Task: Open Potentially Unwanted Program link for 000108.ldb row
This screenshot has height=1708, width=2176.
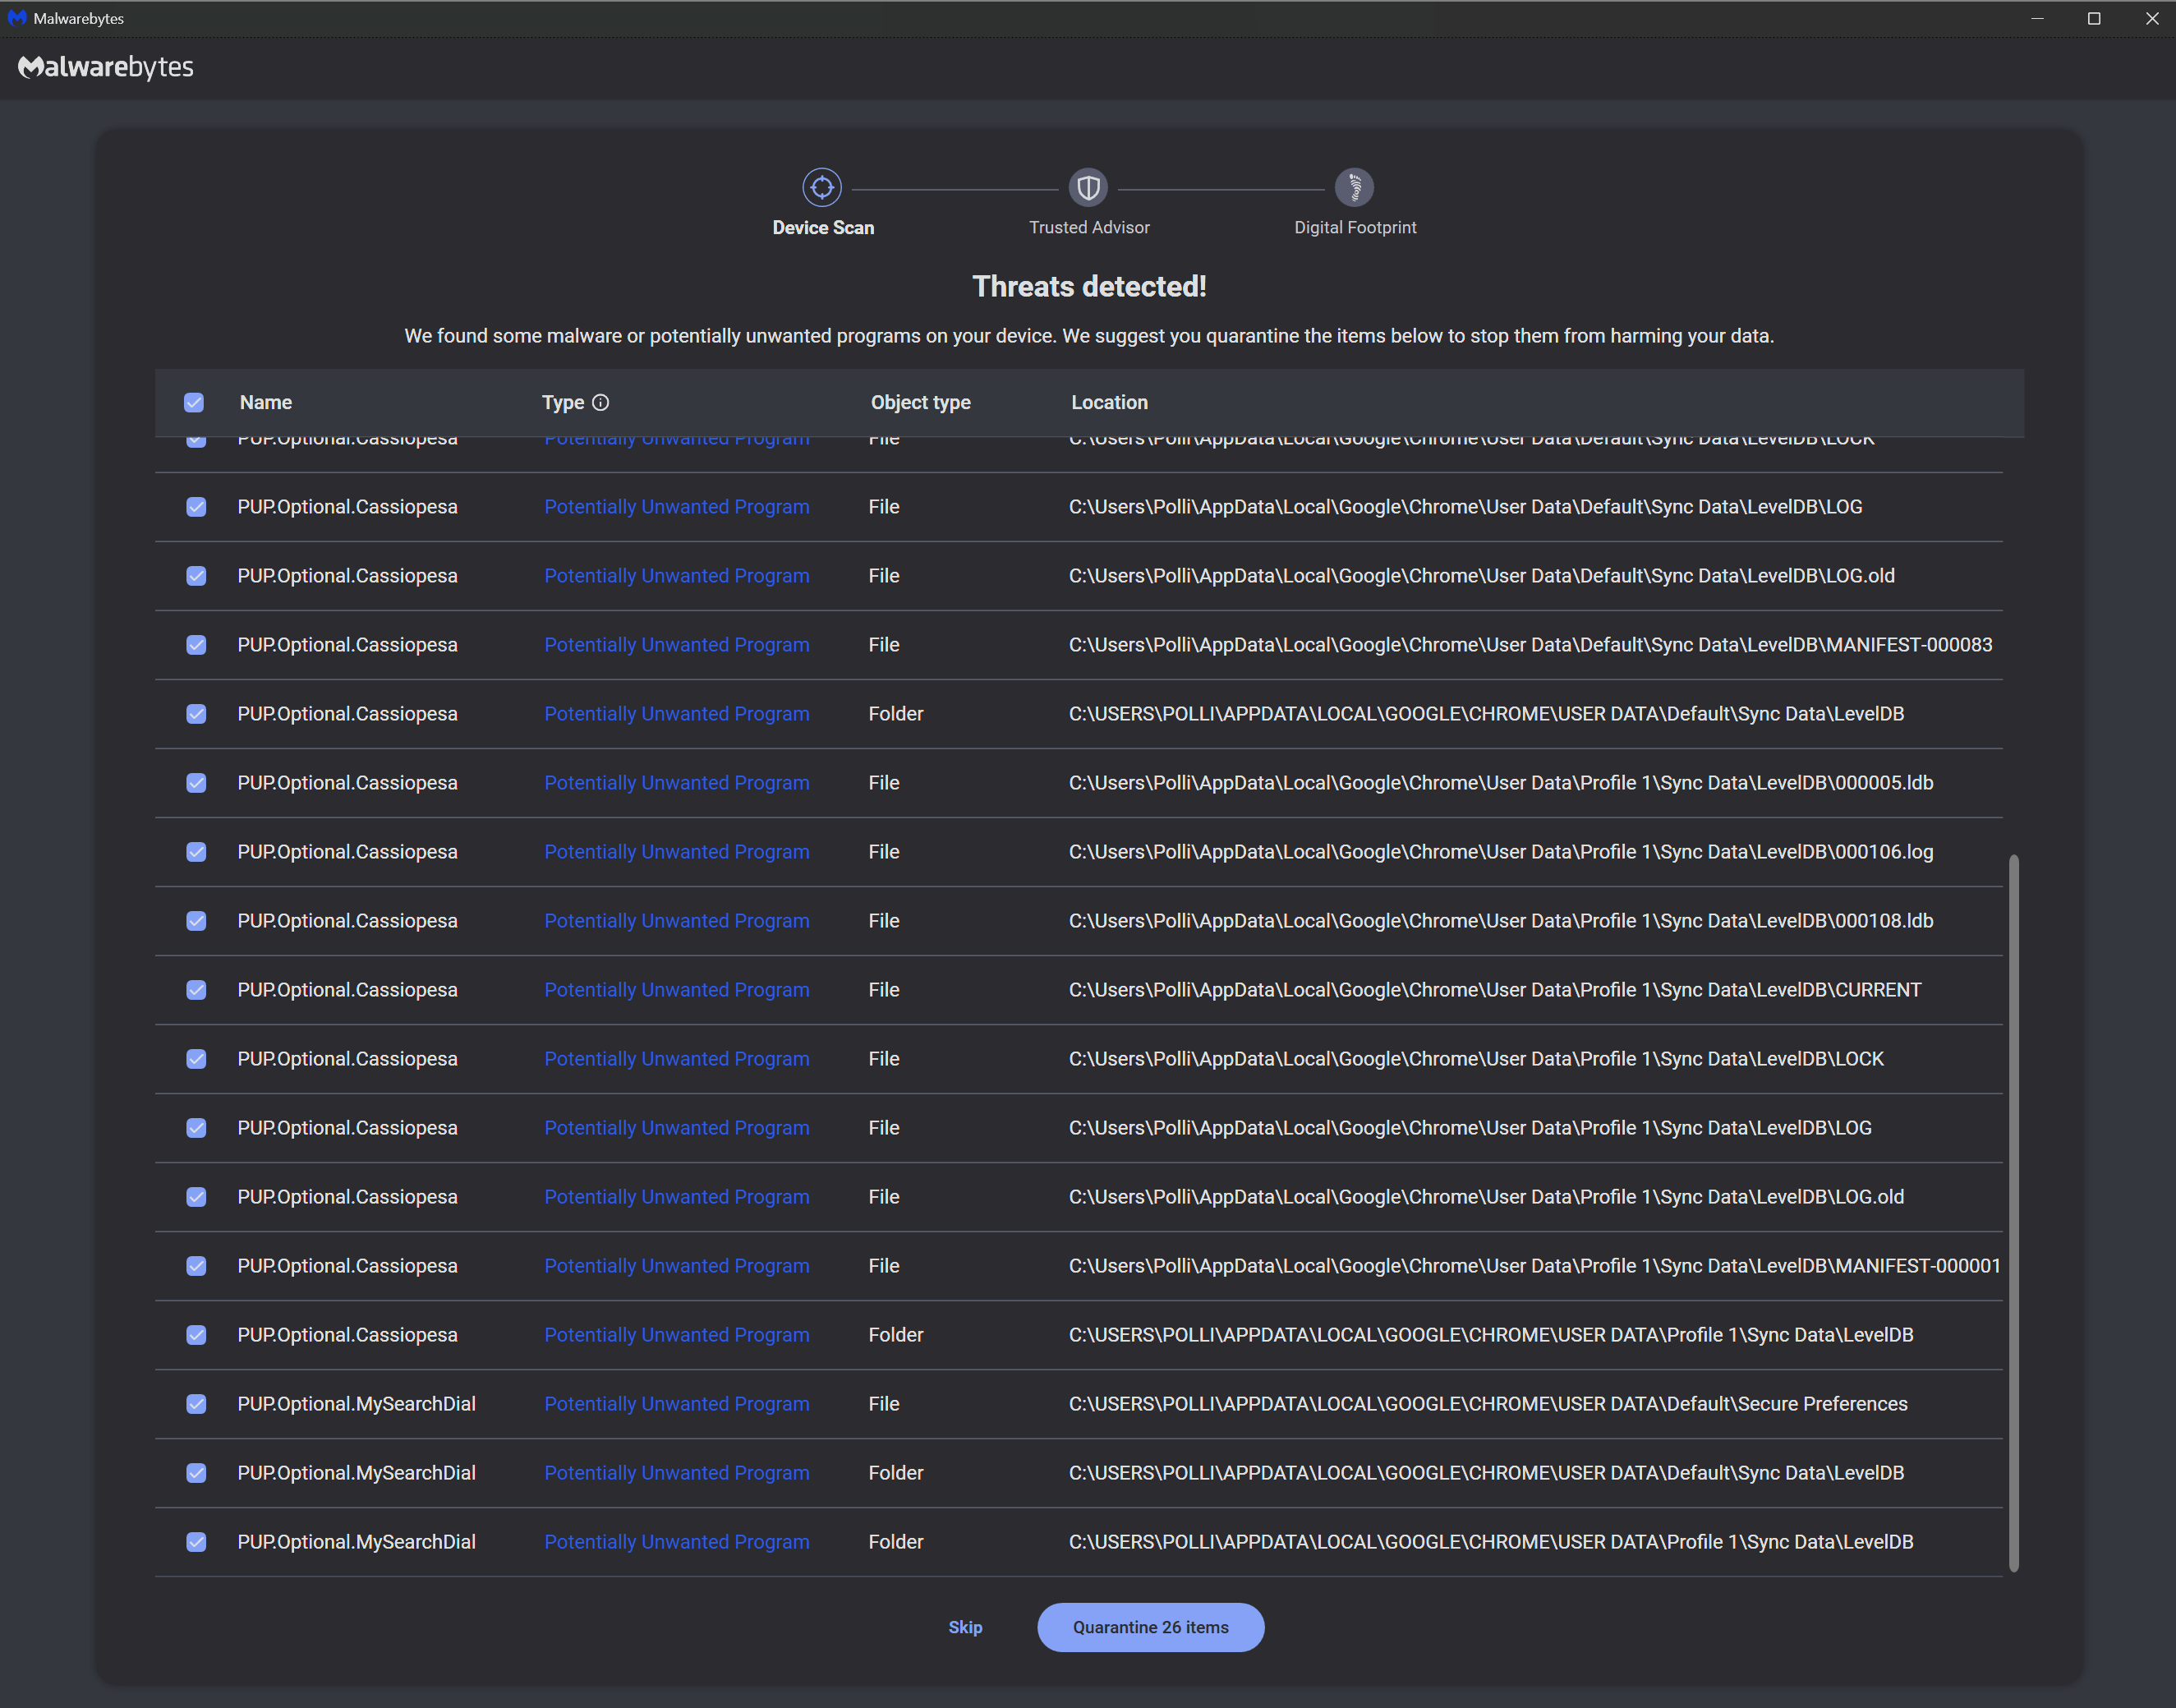Action: [x=677, y=921]
